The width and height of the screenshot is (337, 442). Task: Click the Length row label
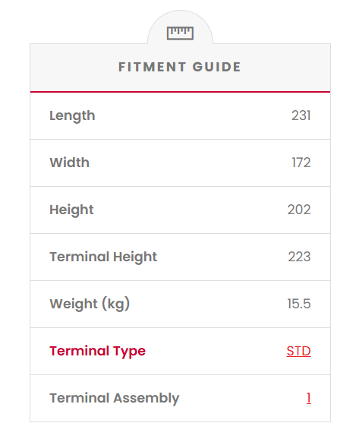(72, 116)
